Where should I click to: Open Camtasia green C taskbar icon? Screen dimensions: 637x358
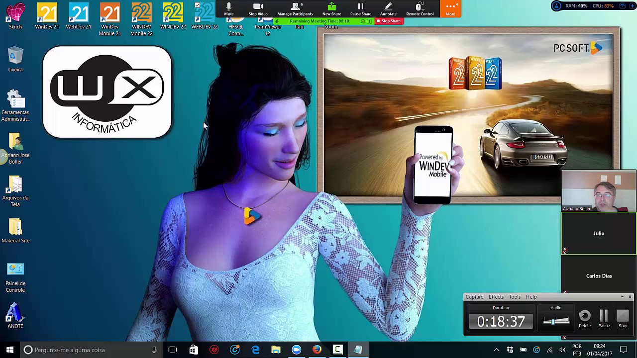(338, 350)
